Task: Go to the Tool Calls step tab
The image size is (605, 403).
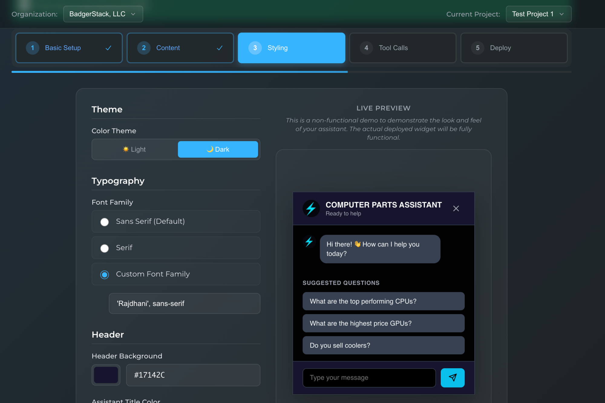Action: [x=402, y=48]
